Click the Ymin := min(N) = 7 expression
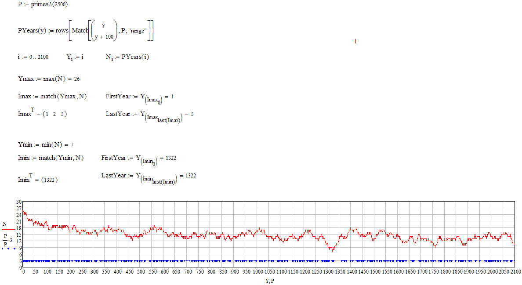522x285 pixels. [46, 144]
